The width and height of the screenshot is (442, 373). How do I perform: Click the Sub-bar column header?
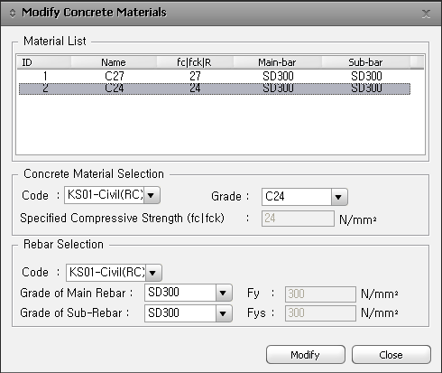pos(365,62)
